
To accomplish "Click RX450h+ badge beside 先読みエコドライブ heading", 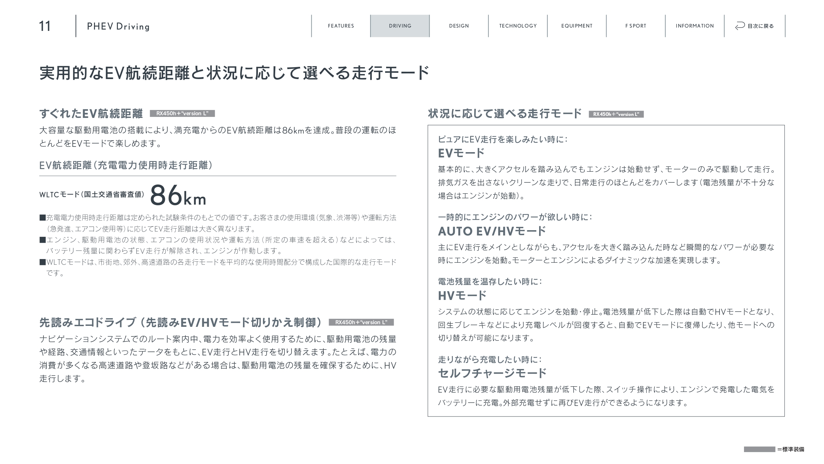I will (x=361, y=322).
